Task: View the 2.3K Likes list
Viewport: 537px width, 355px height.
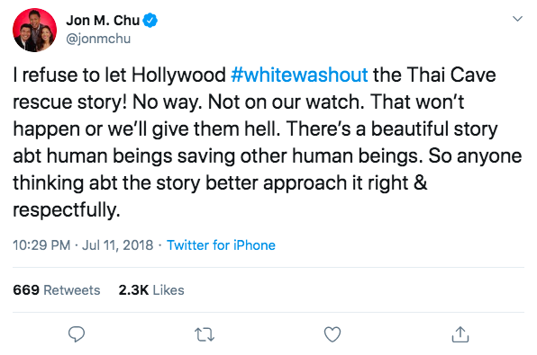Action: [151, 290]
